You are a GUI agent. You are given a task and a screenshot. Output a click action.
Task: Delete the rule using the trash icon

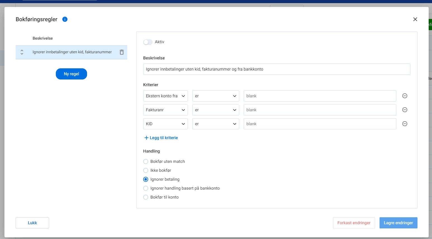pyautogui.click(x=122, y=52)
